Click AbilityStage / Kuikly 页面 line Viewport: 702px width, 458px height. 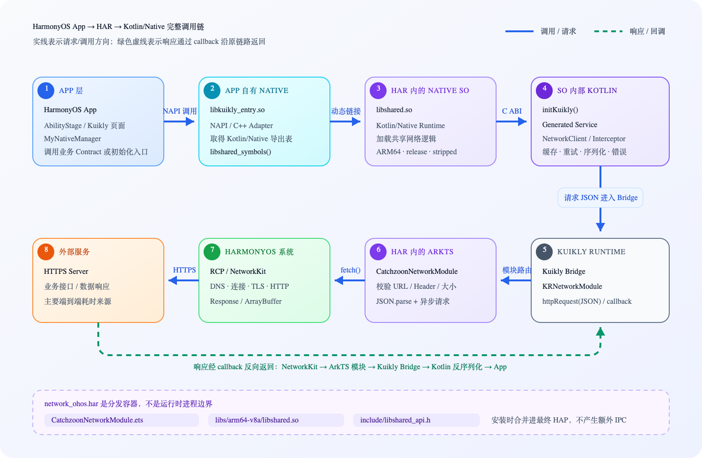point(85,126)
